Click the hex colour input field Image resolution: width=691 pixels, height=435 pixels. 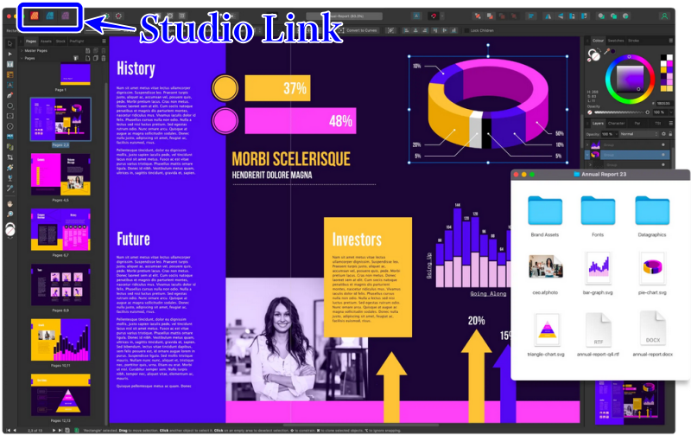(x=663, y=103)
